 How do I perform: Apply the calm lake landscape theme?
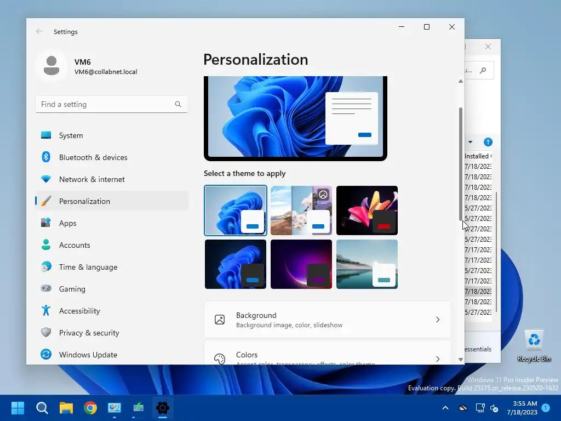(367, 264)
